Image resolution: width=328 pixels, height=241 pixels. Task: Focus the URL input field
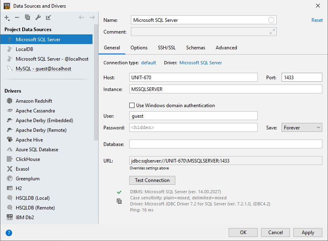coord(225,161)
